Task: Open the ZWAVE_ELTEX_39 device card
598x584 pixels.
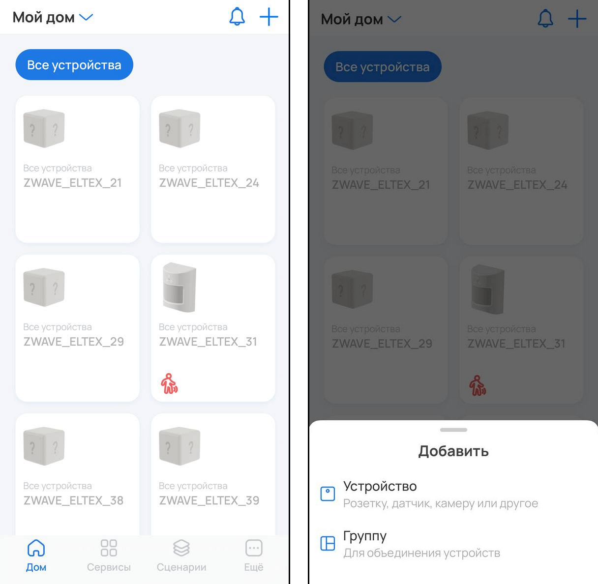Action: 213,474
